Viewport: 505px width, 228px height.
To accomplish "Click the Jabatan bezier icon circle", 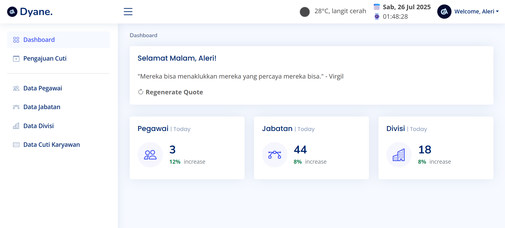I will (x=275, y=155).
